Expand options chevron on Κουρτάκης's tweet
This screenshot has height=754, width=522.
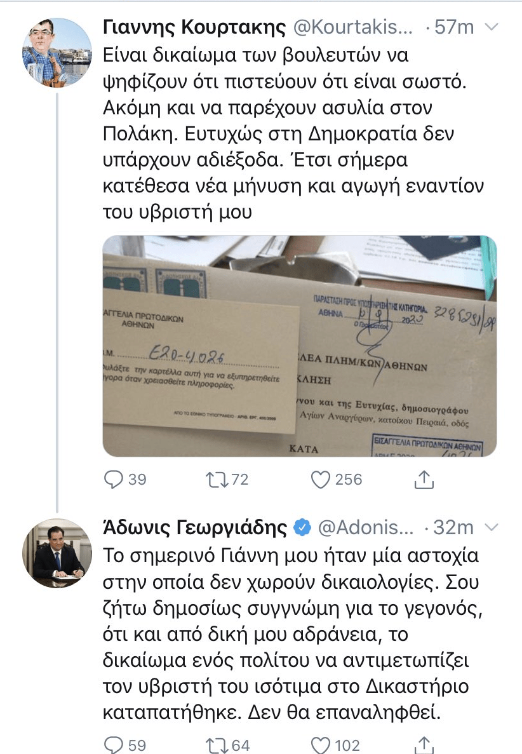[x=492, y=27]
